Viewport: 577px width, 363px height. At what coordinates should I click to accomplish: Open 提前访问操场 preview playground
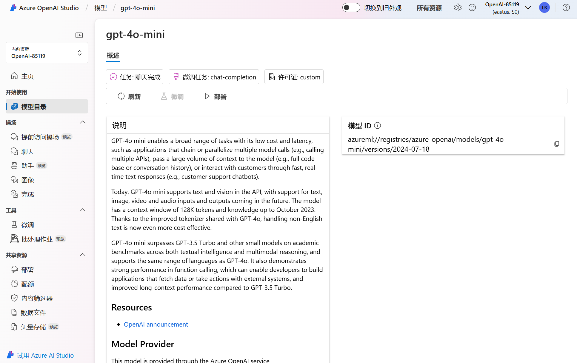click(x=47, y=137)
